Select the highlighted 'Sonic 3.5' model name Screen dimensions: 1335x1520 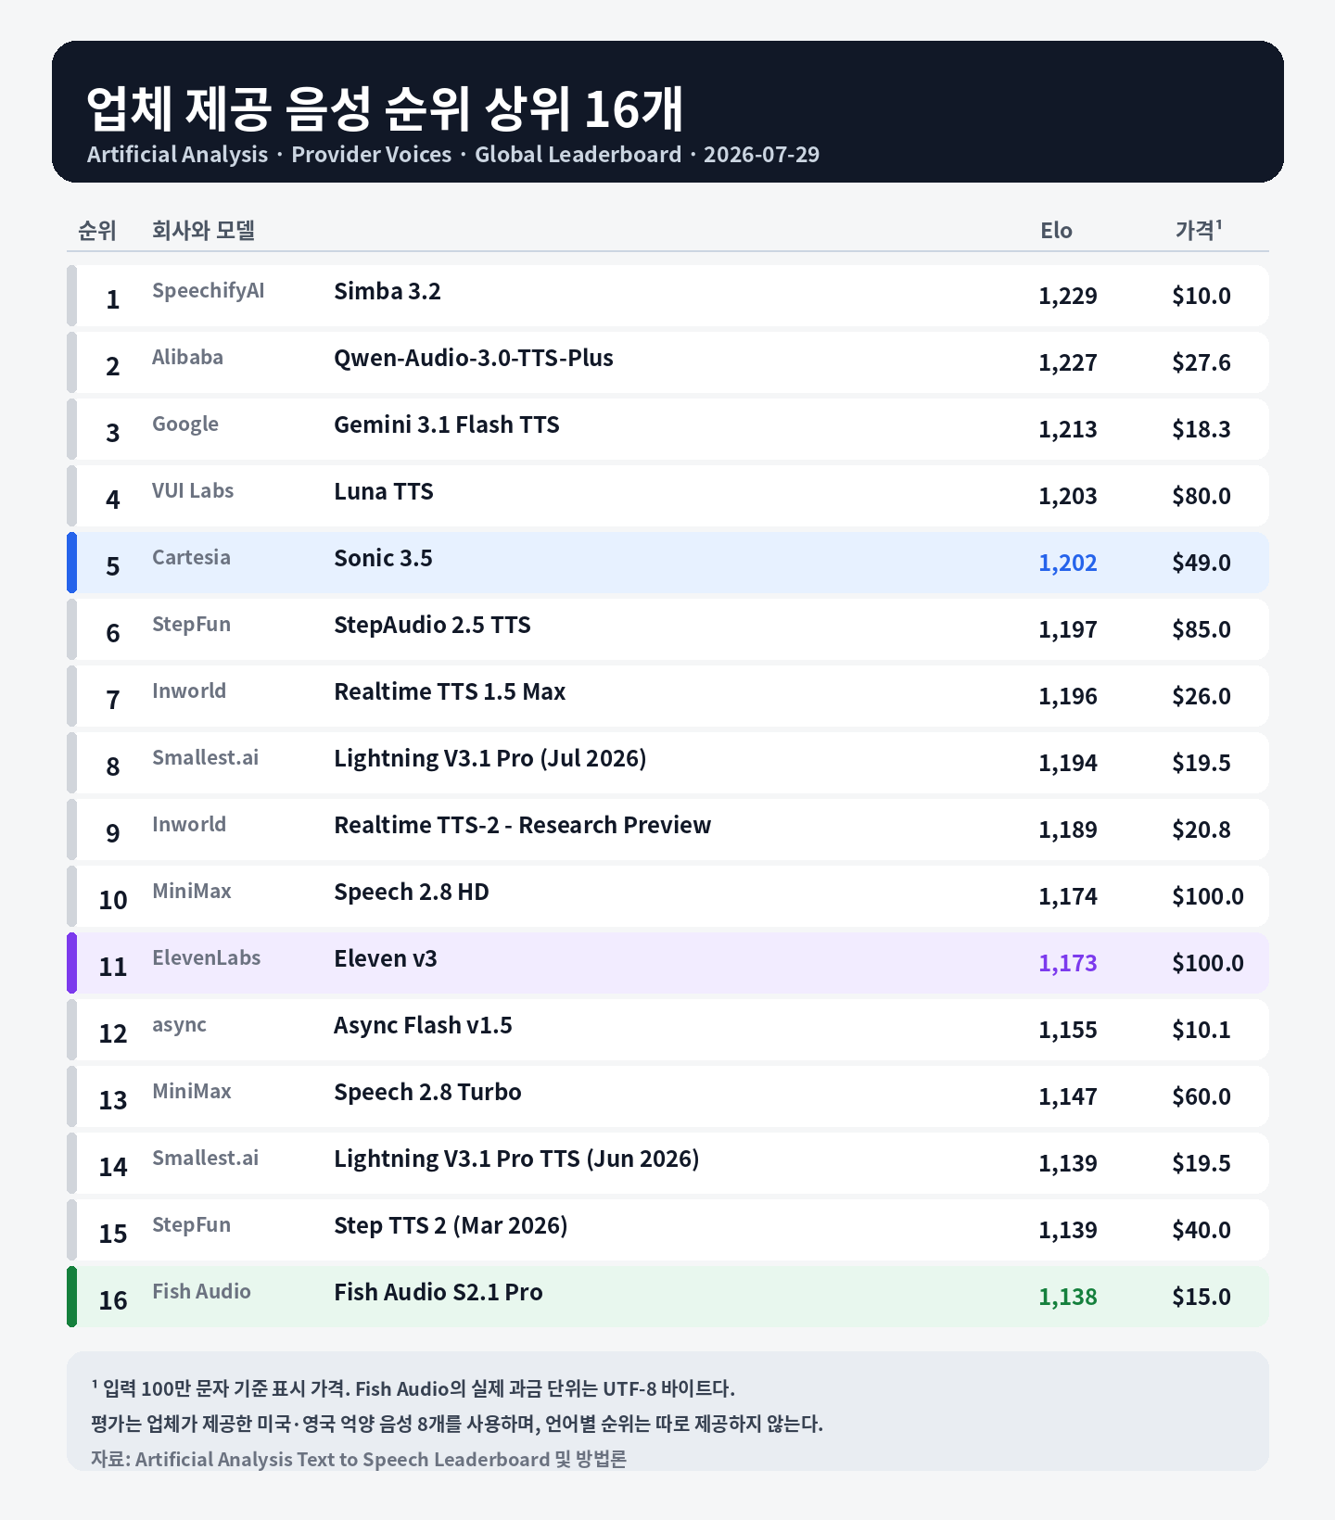click(383, 558)
